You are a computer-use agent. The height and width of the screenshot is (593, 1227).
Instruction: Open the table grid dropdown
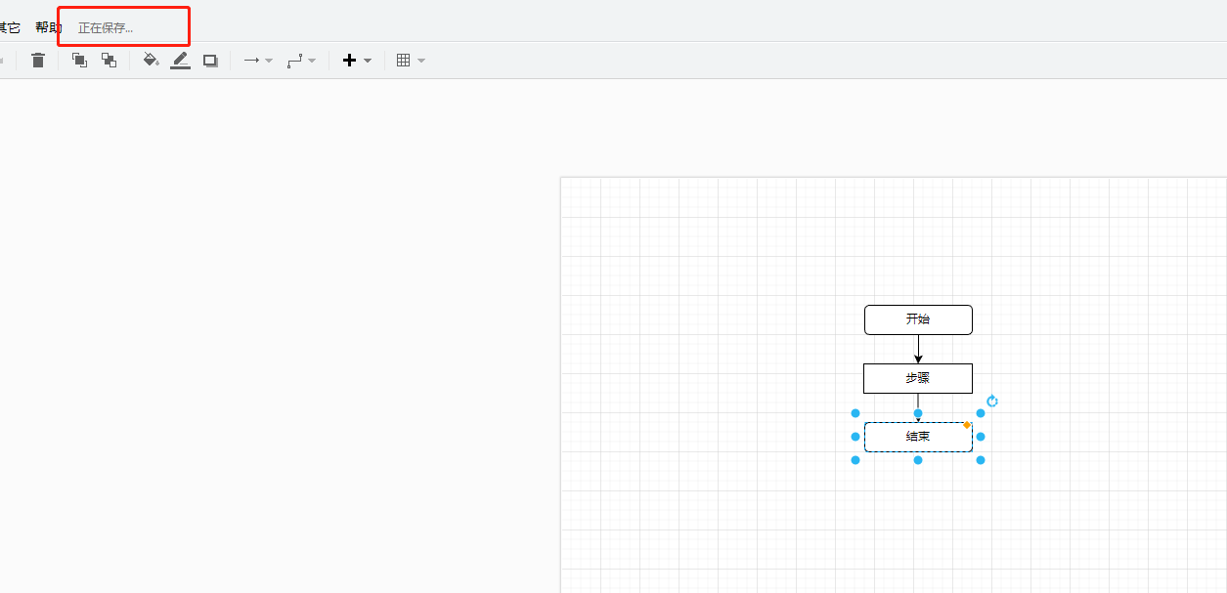(411, 61)
